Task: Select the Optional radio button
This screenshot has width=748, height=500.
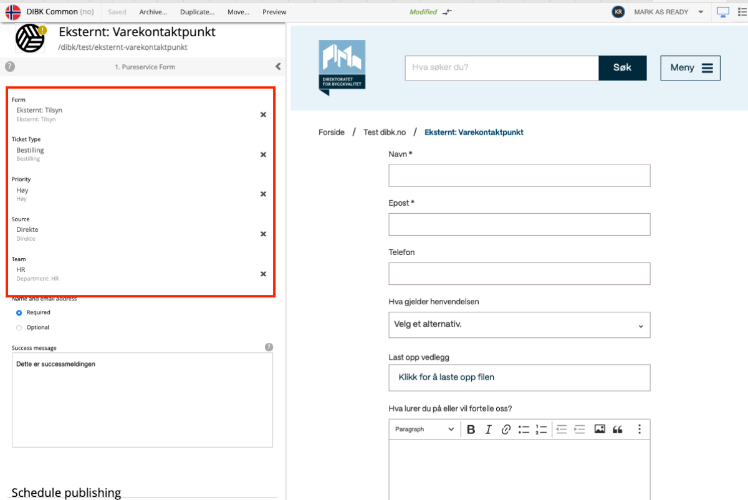Action: point(19,327)
